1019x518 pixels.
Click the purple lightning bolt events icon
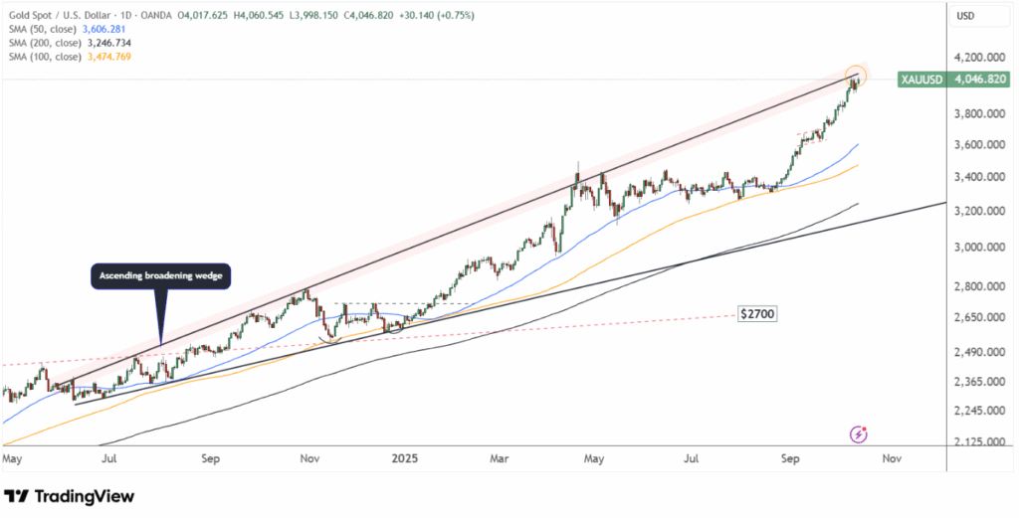[x=858, y=433]
